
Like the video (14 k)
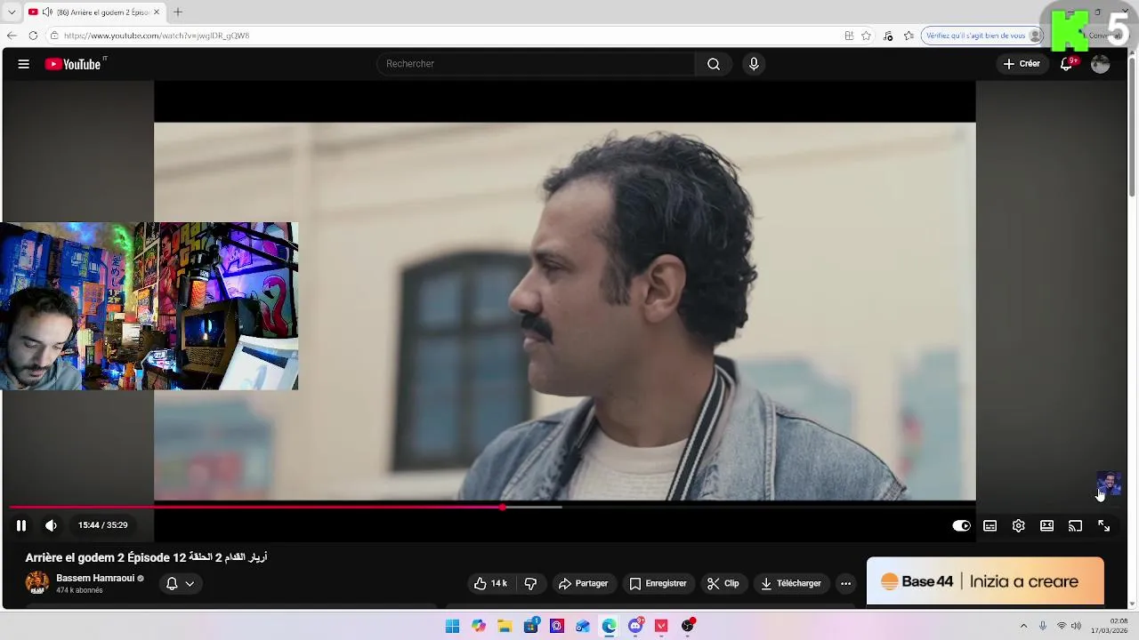[490, 584]
